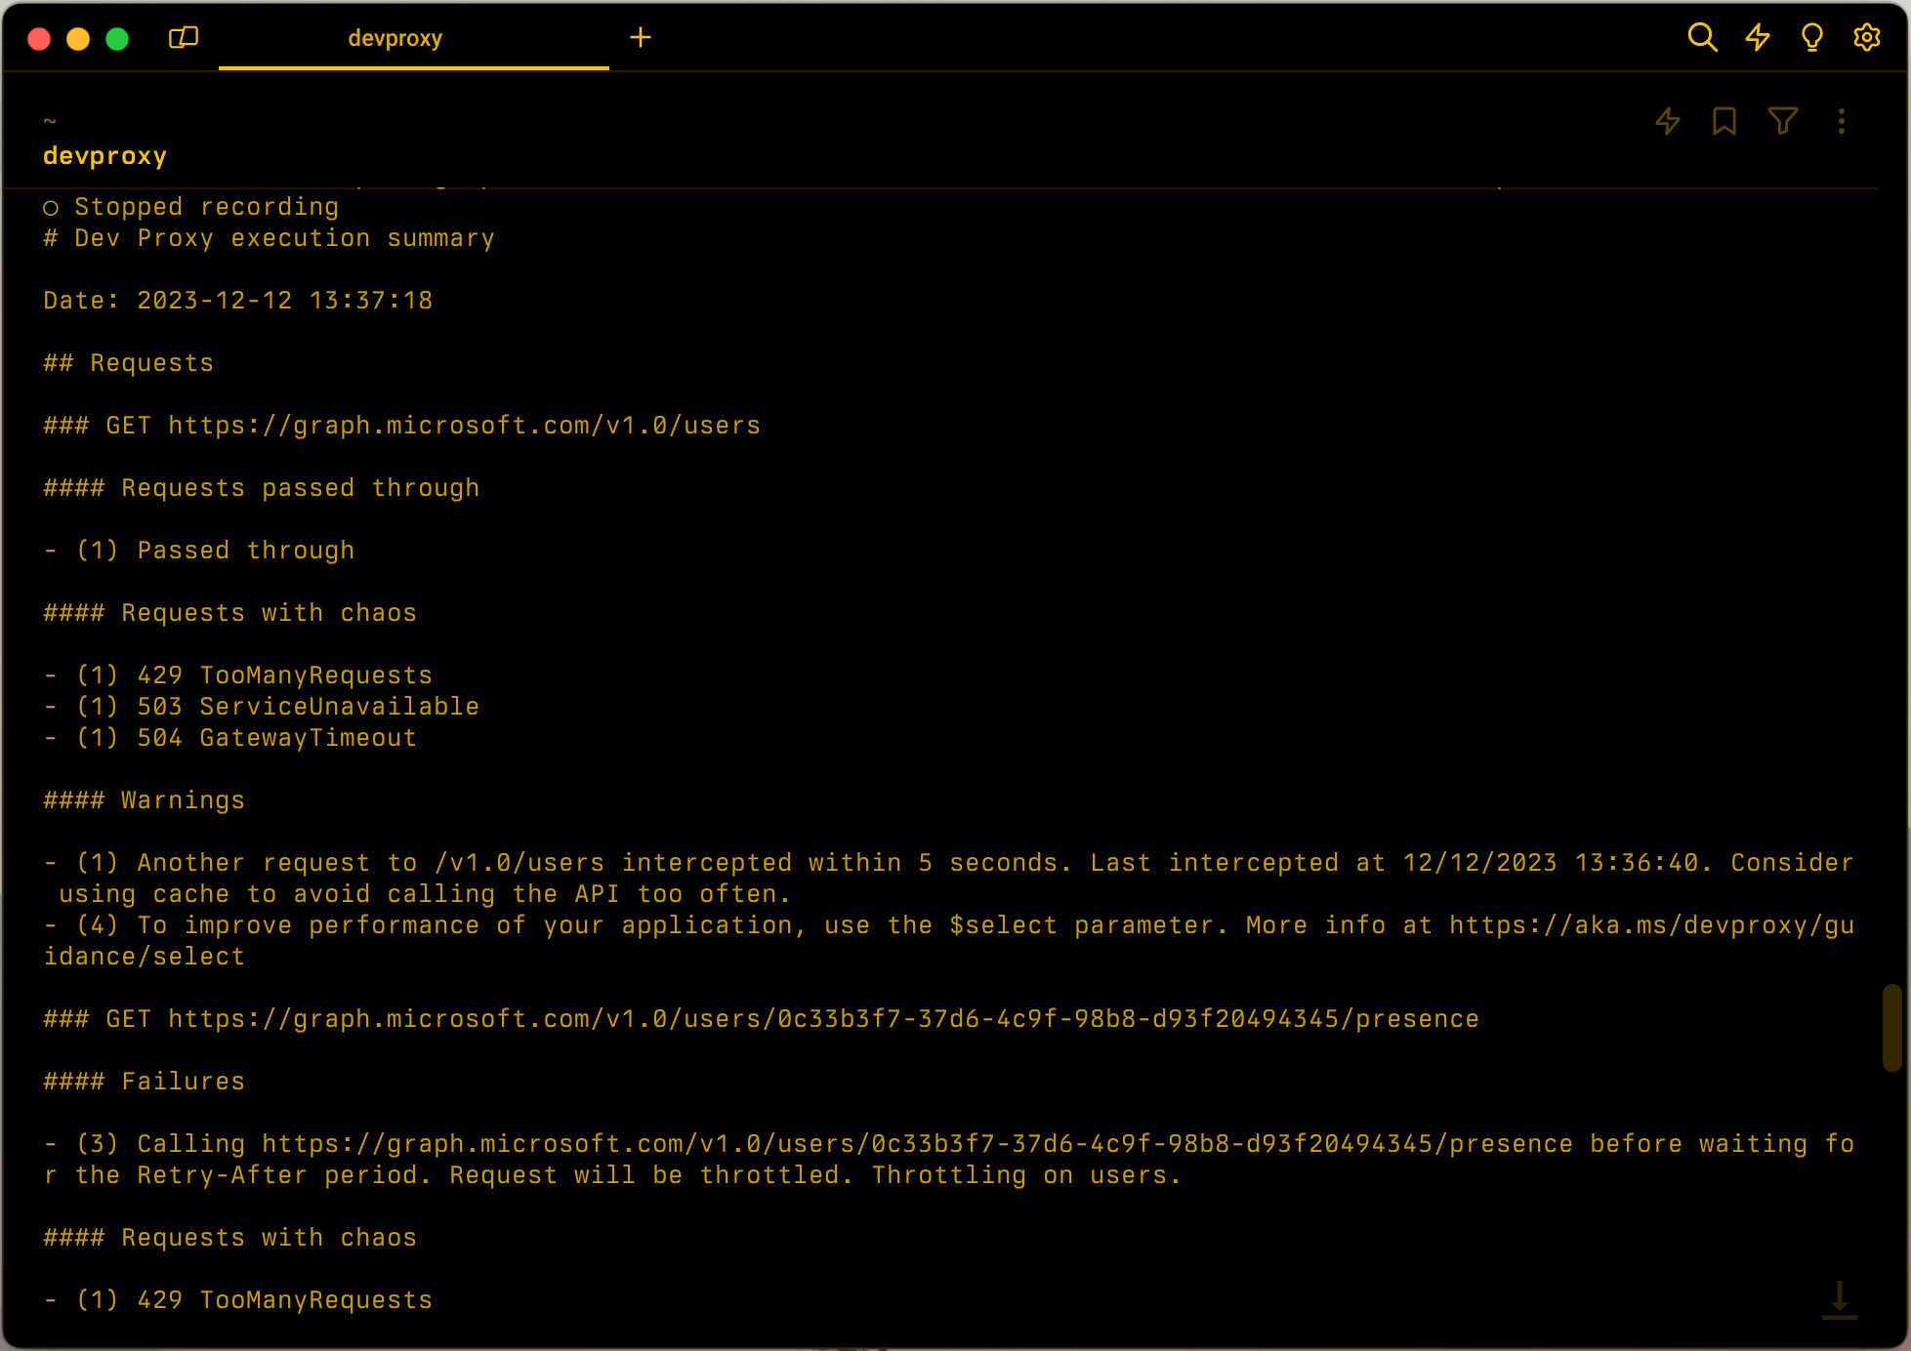Viewport: 1911px width, 1351px height.
Task: Bookmark the devproxy command block
Action: click(x=1724, y=121)
